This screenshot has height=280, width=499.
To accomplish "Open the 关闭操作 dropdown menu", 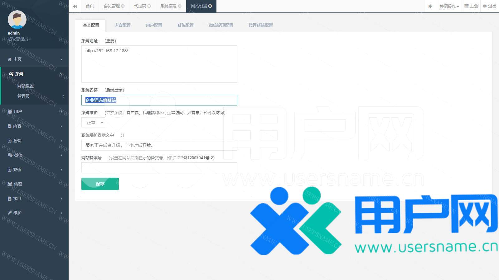I will (x=449, y=6).
